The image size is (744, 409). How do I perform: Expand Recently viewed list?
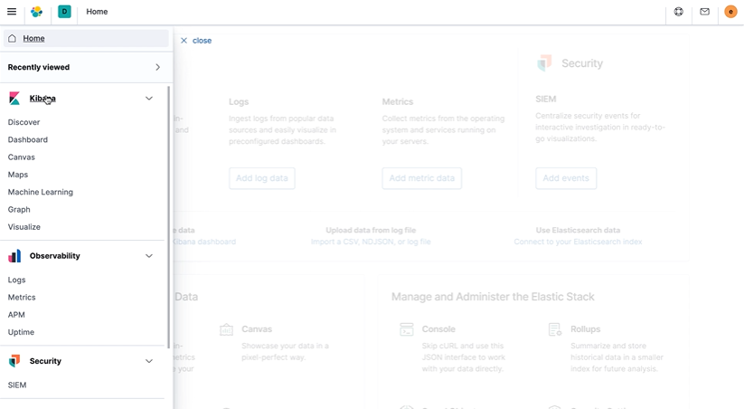tap(157, 67)
